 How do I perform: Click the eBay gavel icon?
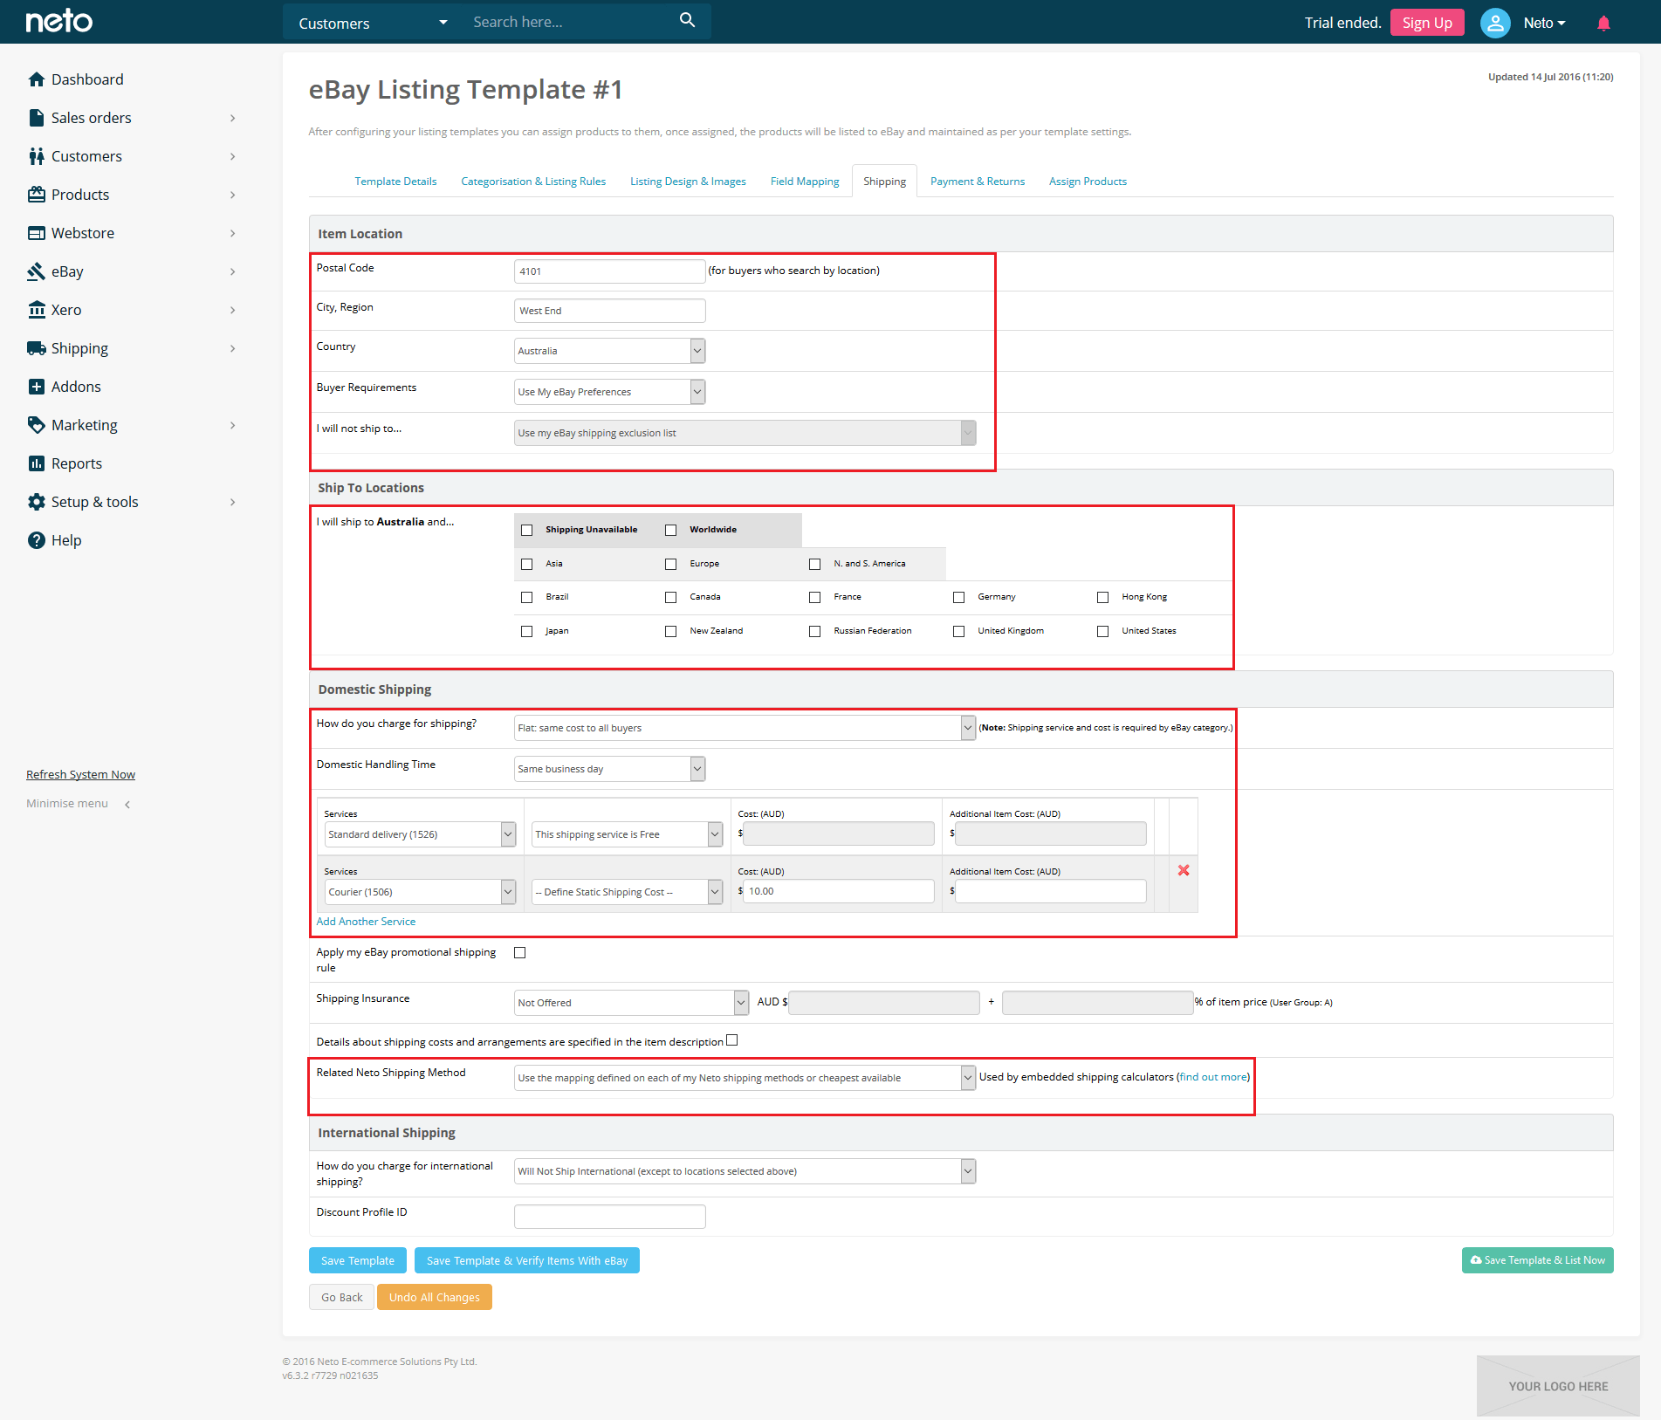[36, 271]
